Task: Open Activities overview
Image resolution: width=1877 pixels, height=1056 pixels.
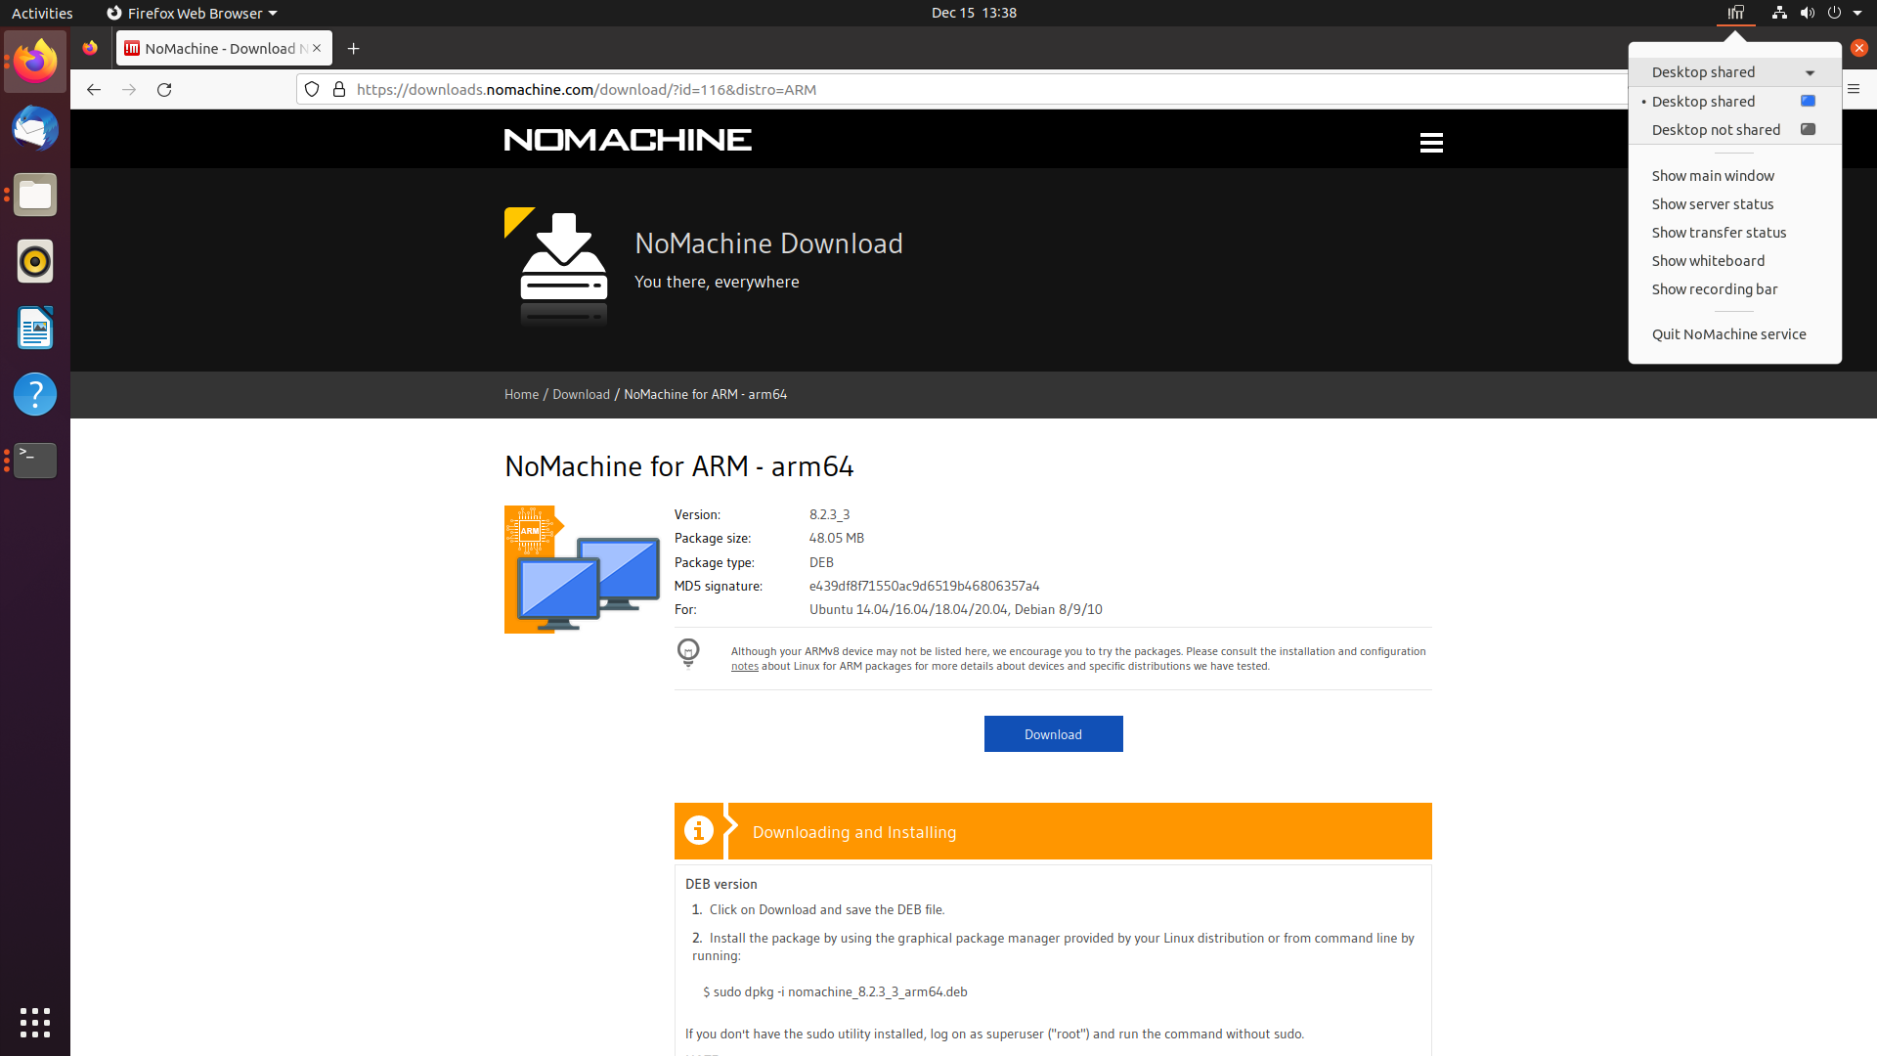Action: [42, 13]
